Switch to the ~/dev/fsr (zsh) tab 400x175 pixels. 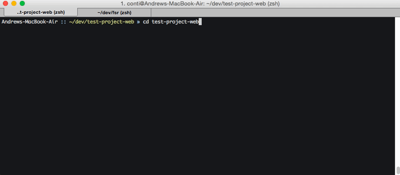click(x=114, y=12)
